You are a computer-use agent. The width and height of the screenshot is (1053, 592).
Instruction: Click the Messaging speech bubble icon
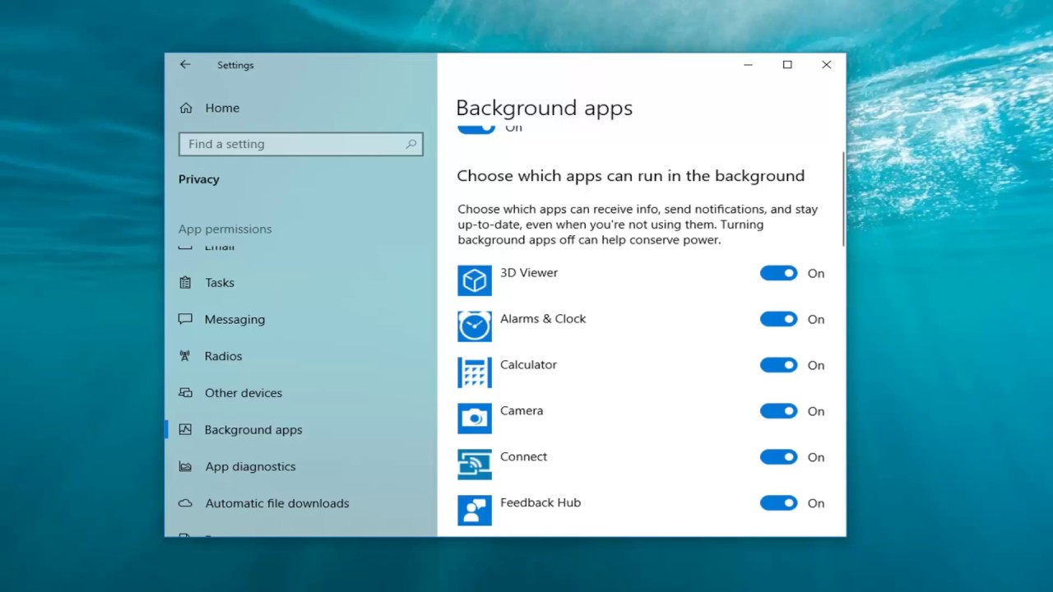pos(185,319)
